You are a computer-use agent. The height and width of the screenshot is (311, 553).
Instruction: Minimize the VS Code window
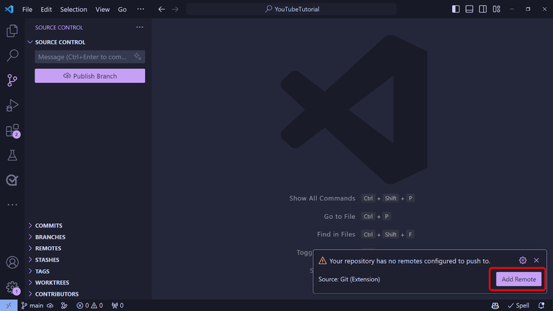[x=512, y=9]
